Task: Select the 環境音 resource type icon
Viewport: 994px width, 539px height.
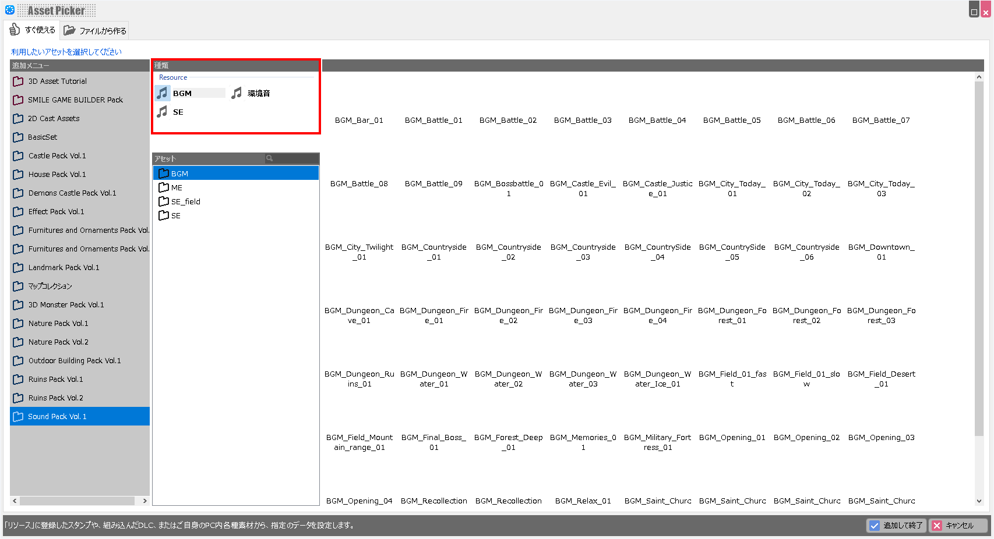Action: click(x=237, y=93)
